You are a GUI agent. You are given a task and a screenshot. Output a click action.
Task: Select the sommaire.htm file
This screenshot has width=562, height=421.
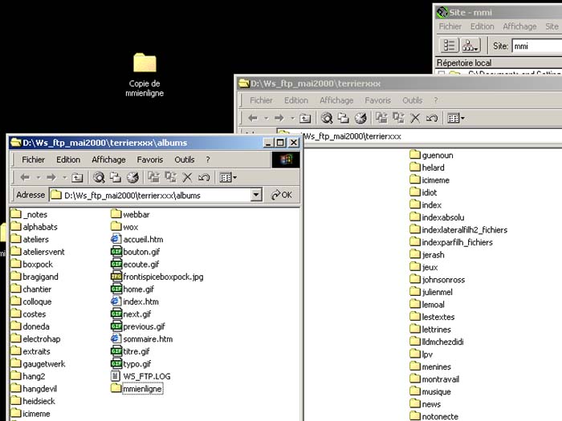148,339
